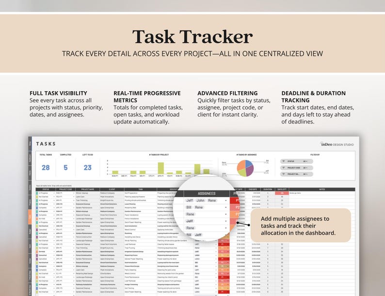
Task: Click the Left To Do value 23
Action: coord(87,168)
